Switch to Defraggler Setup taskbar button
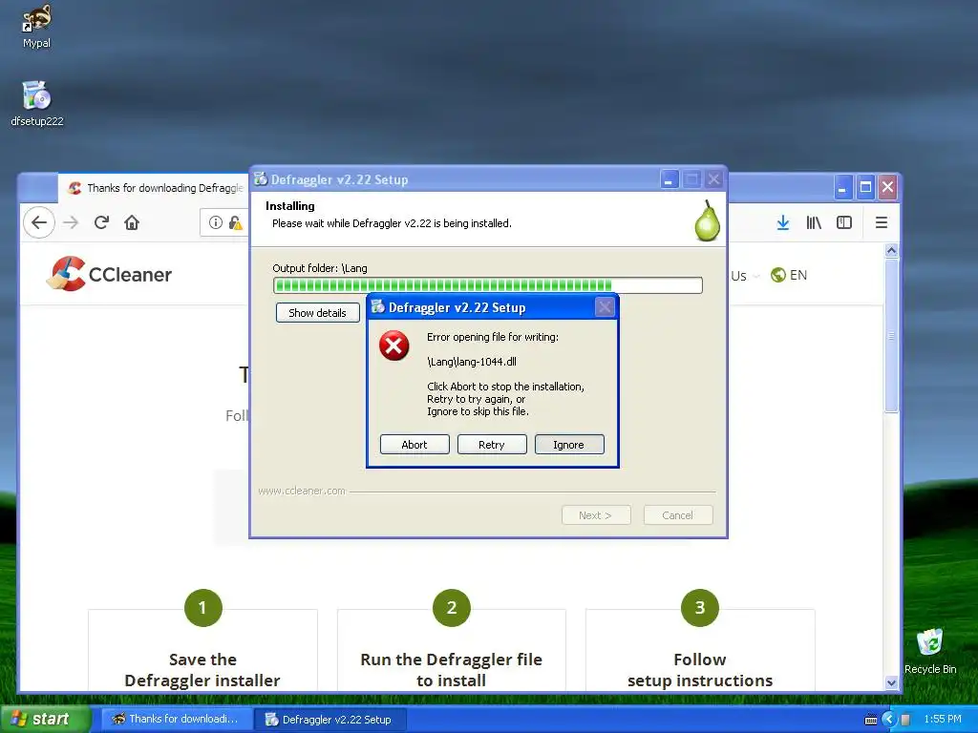Screen dimensions: 978x733 point(330,720)
